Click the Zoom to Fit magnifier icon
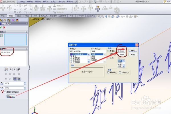The height and width of the screenshot is (114, 171). click(x=99, y=17)
